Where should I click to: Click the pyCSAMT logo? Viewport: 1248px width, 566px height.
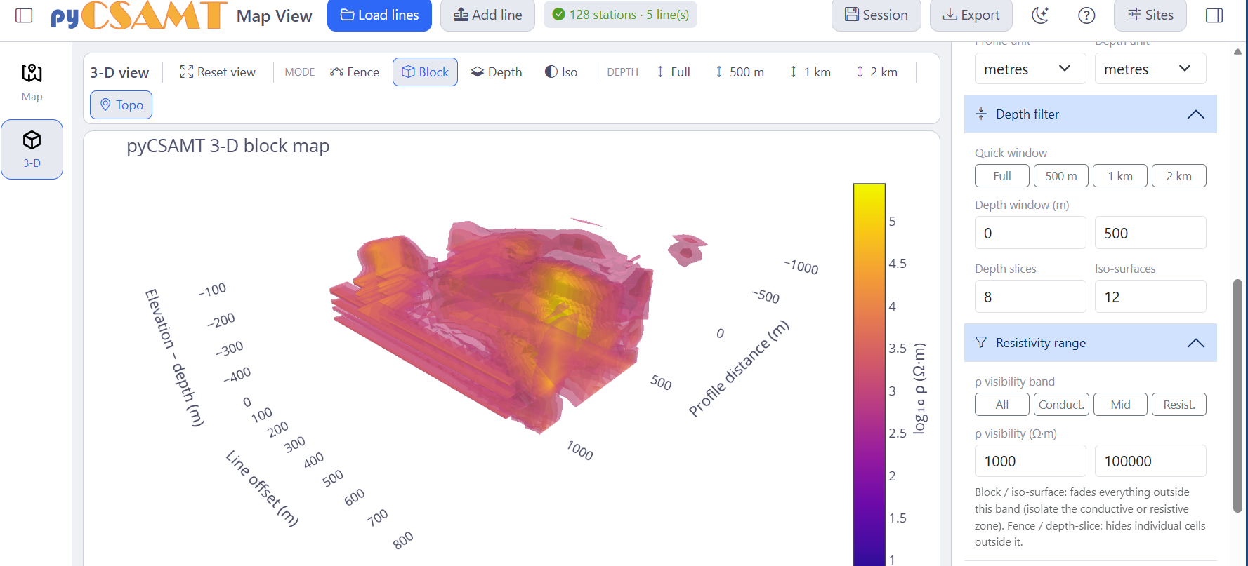coord(138,15)
